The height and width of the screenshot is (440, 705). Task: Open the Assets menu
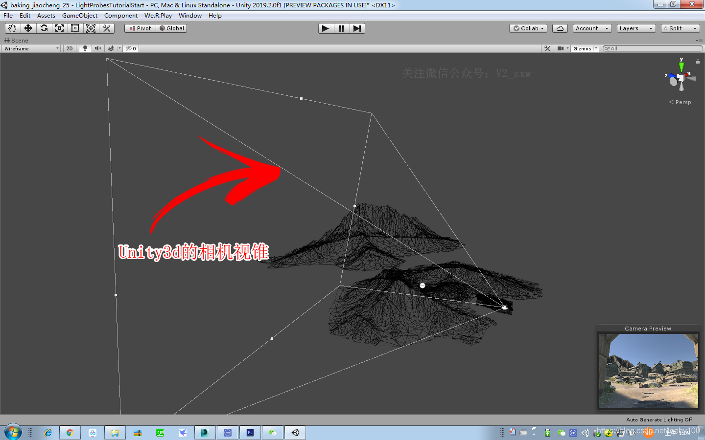tap(46, 16)
